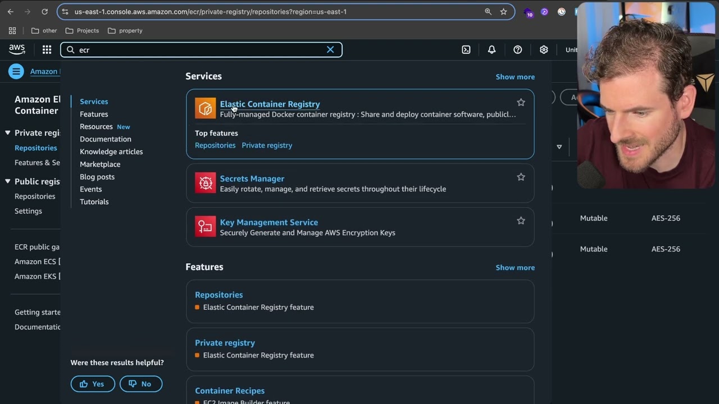Click the browser zoom magnifier icon
Screen dimensions: 719x404
488,11
